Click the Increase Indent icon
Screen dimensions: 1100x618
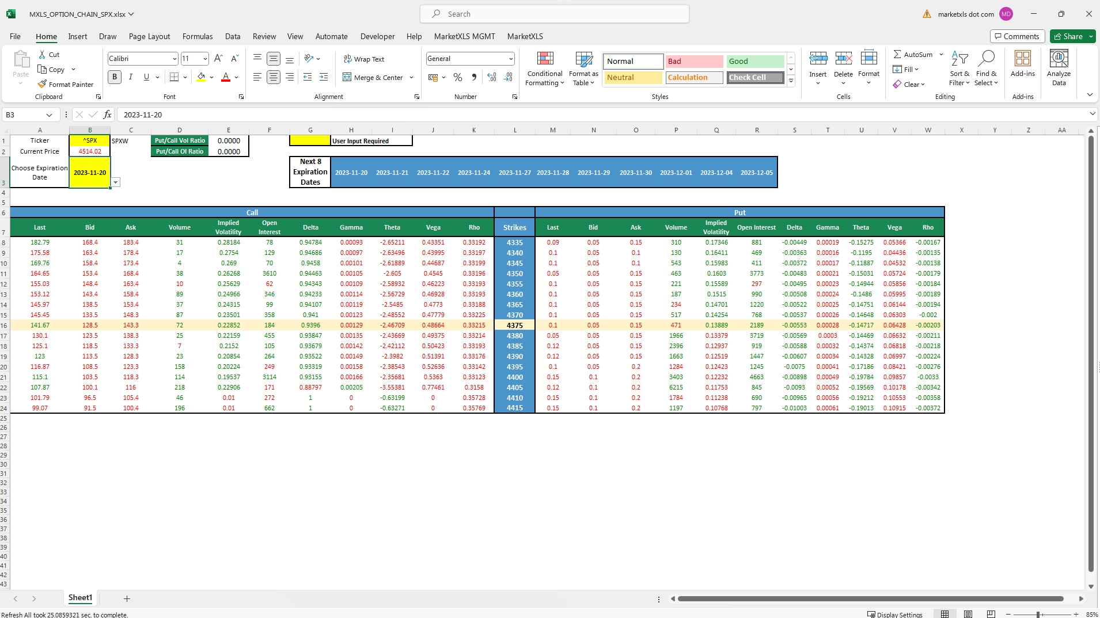tap(324, 77)
